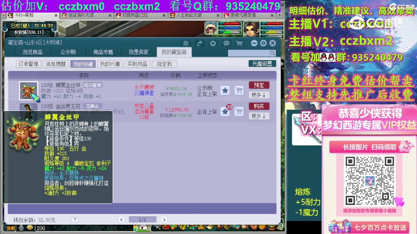
Task: Click the player red health bar
Action: pos(272,24)
